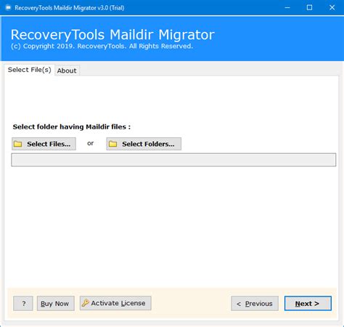The height and width of the screenshot is (327, 344).
Task: Click the RecoveryTools app icon in title bar
Action: pos(8,8)
